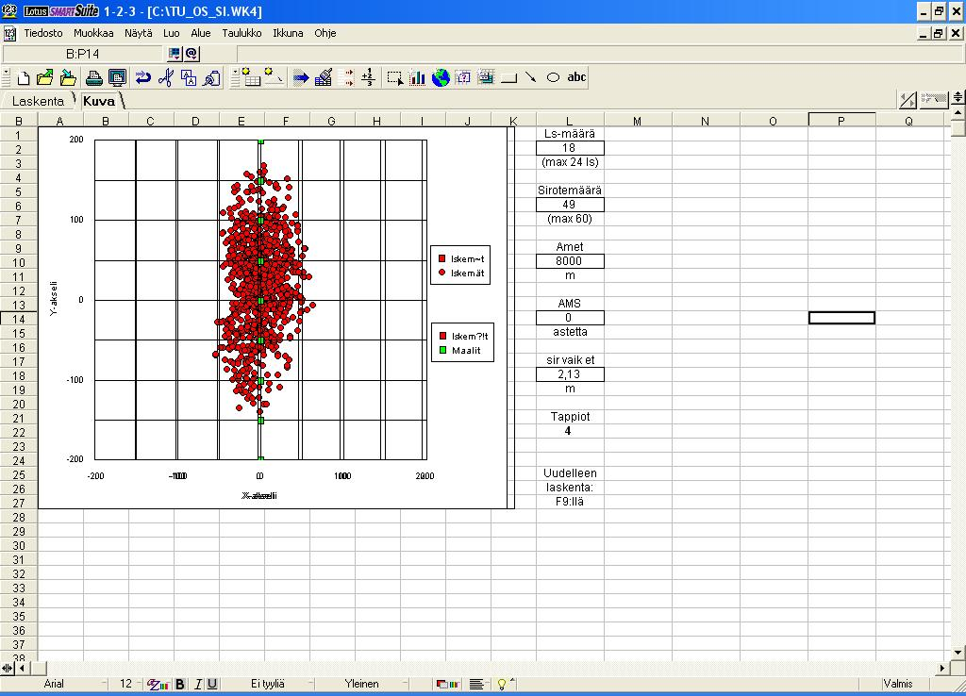Click the horizontal scrollbar right arrow
Screen dimensions: 966x696
pos(942,668)
